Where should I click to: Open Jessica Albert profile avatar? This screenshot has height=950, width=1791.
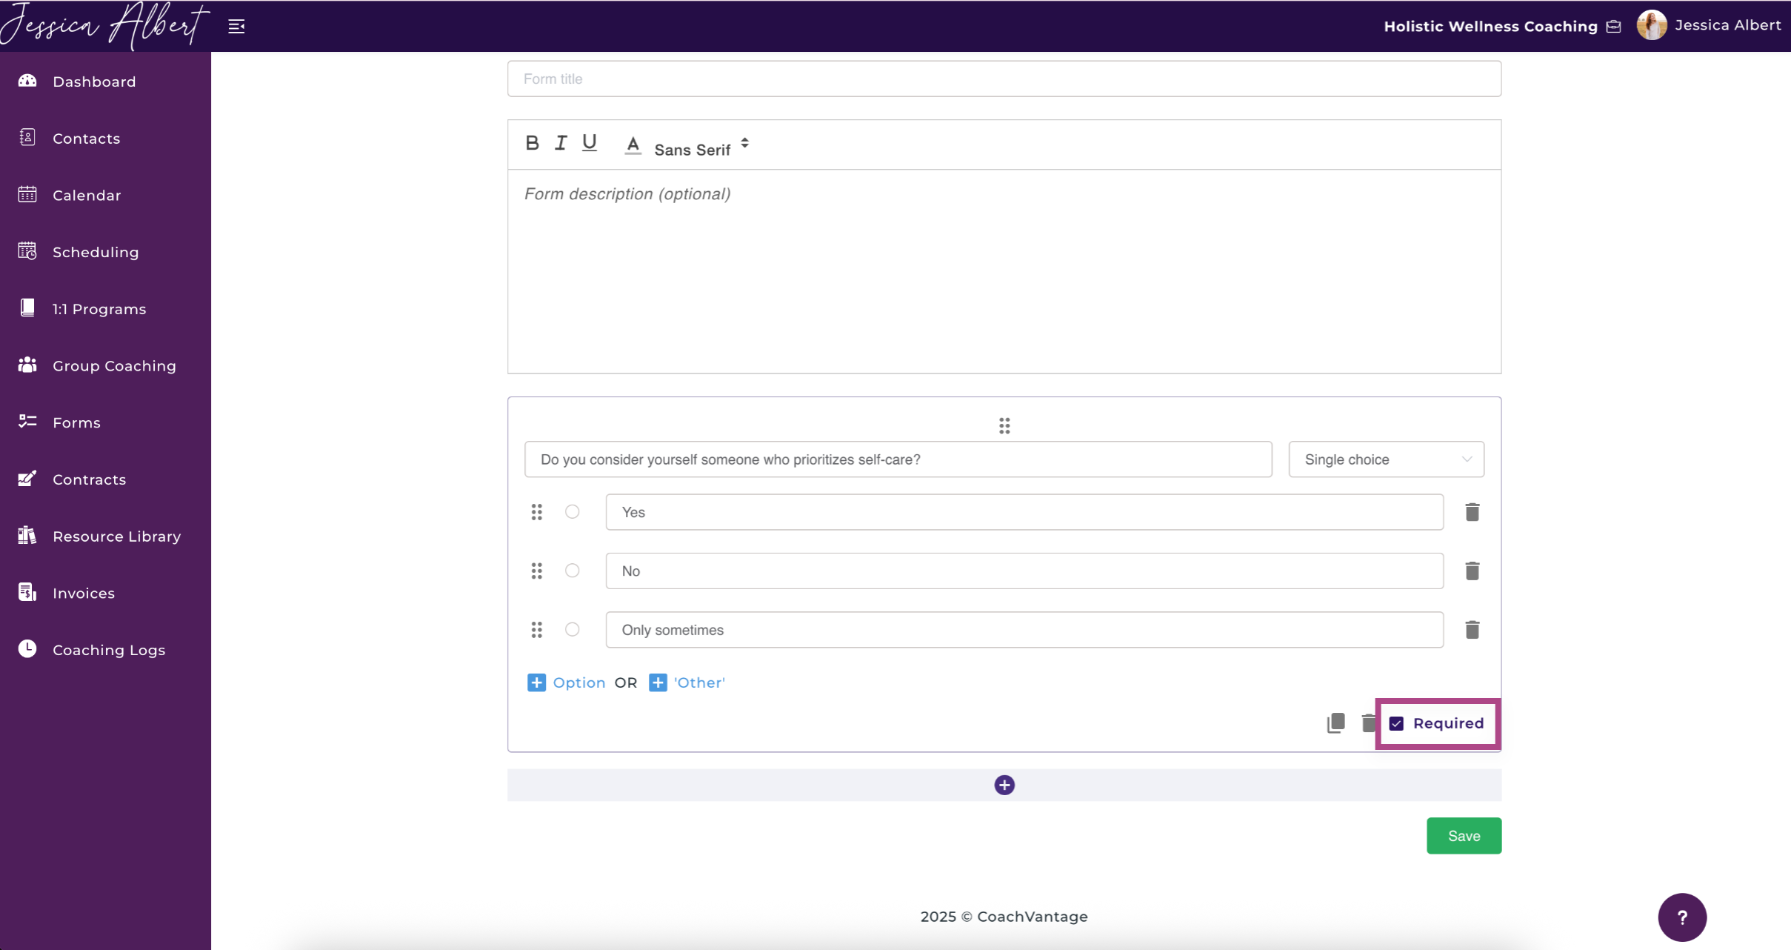pos(1651,25)
